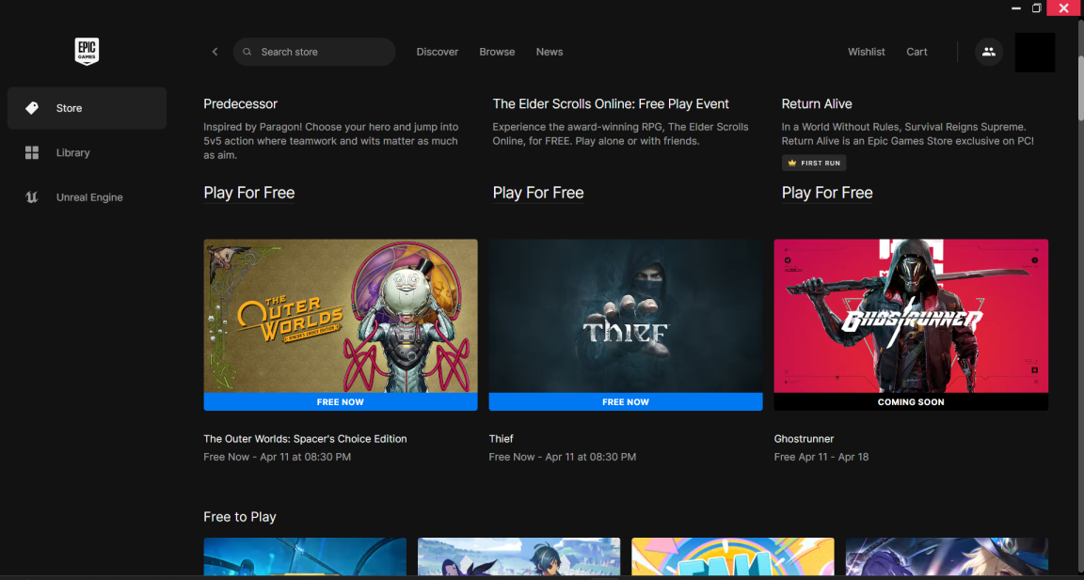Image resolution: width=1084 pixels, height=580 pixels.
Task: Click Play For Free under Elder Scrolls Online
Action: click(538, 193)
